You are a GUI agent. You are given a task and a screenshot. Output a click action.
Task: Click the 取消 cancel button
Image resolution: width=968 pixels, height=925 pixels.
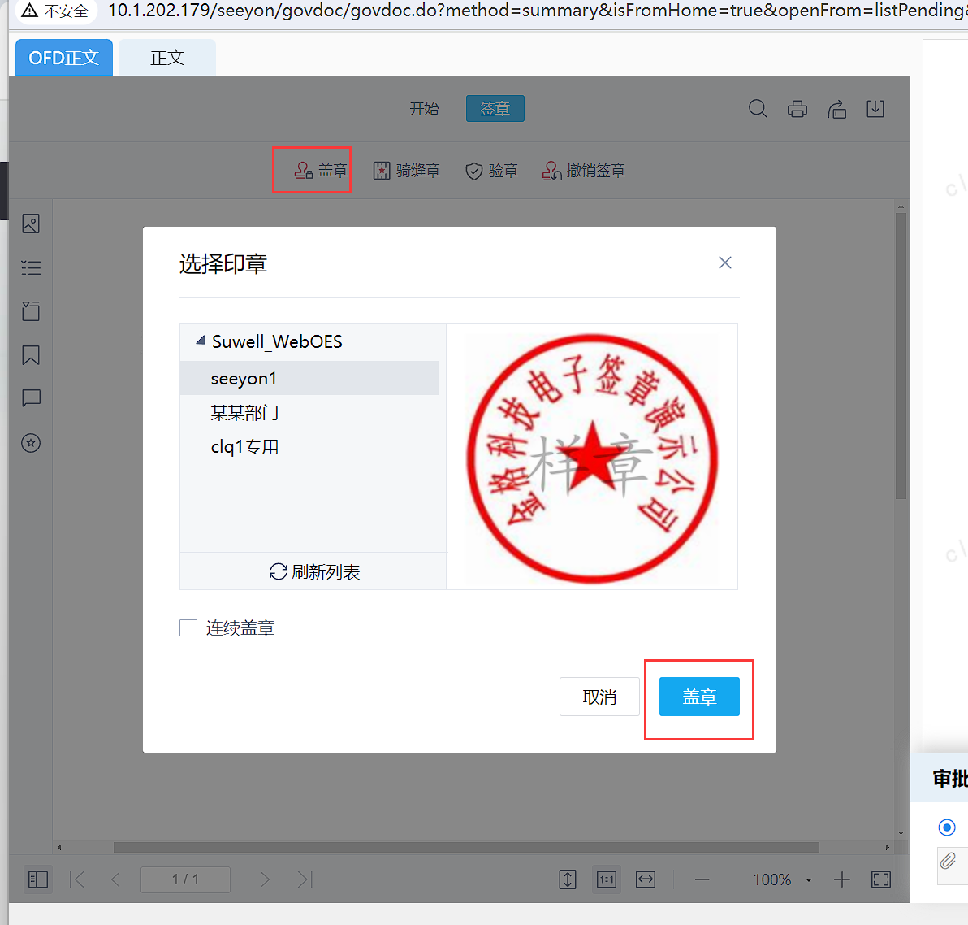coord(599,697)
